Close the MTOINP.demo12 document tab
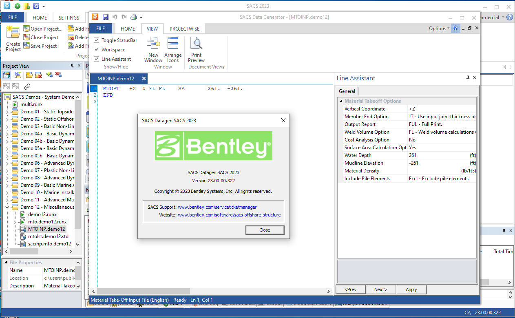Screen dimensions: 515x318 click(144, 79)
